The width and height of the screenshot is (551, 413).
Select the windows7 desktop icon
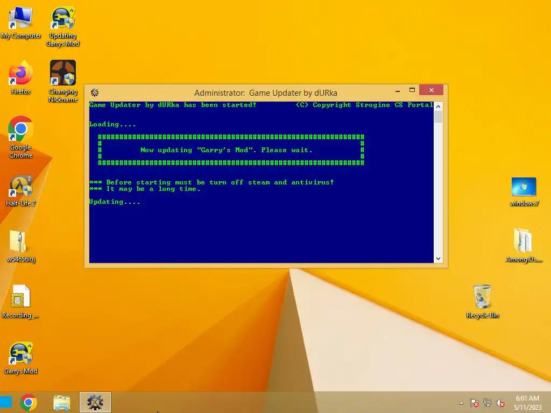coord(524,191)
